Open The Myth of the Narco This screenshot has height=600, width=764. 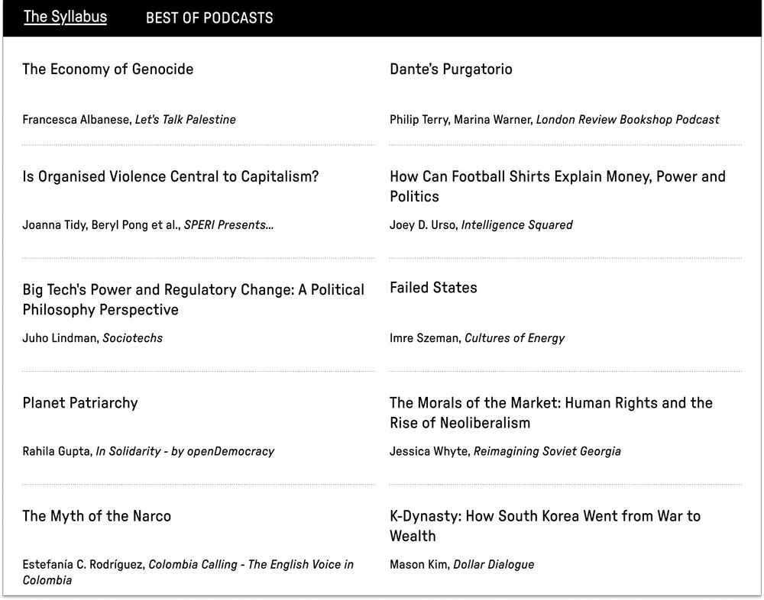96,516
